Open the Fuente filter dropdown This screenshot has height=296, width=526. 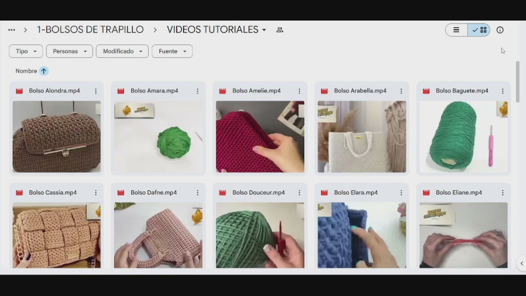pyautogui.click(x=172, y=51)
